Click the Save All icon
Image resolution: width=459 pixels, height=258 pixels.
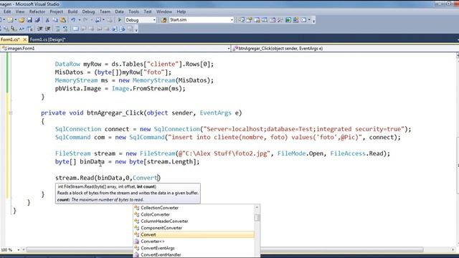tap(37, 20)
